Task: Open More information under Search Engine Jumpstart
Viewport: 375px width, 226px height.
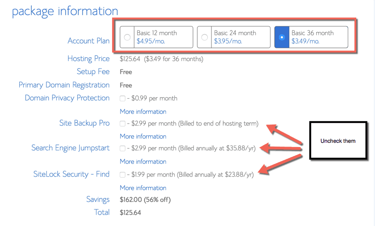Action: 143,162
